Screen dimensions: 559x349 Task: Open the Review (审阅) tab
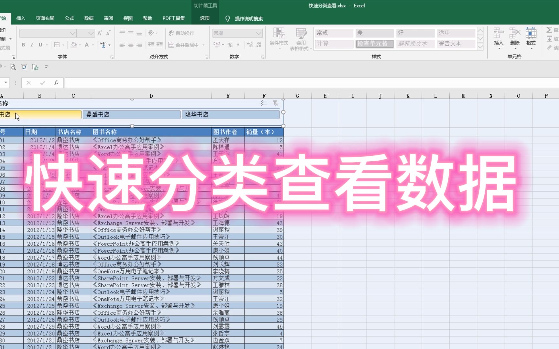tap(108, 18)
